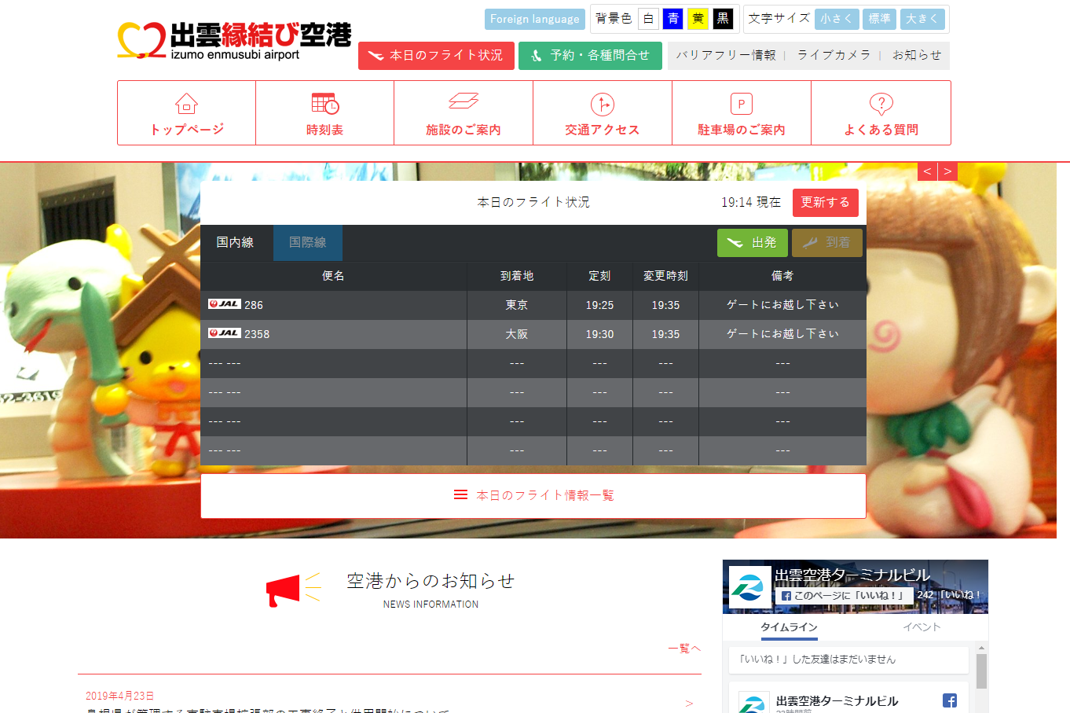1070x713 pixels.
Task: Click the parking P icon
Action: point(742,104)
